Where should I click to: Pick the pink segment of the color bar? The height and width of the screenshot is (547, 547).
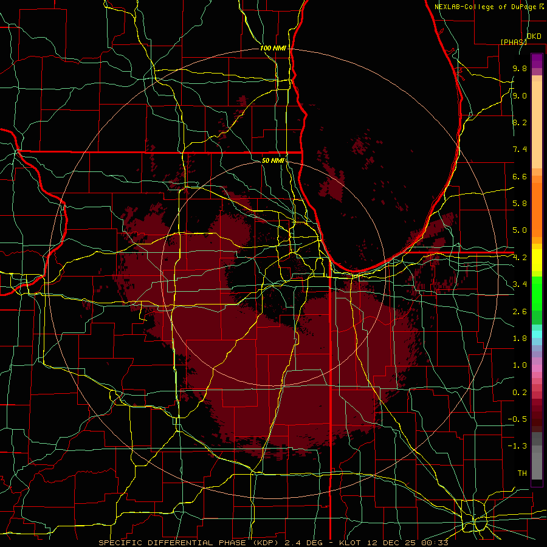(x=537, y=368)
